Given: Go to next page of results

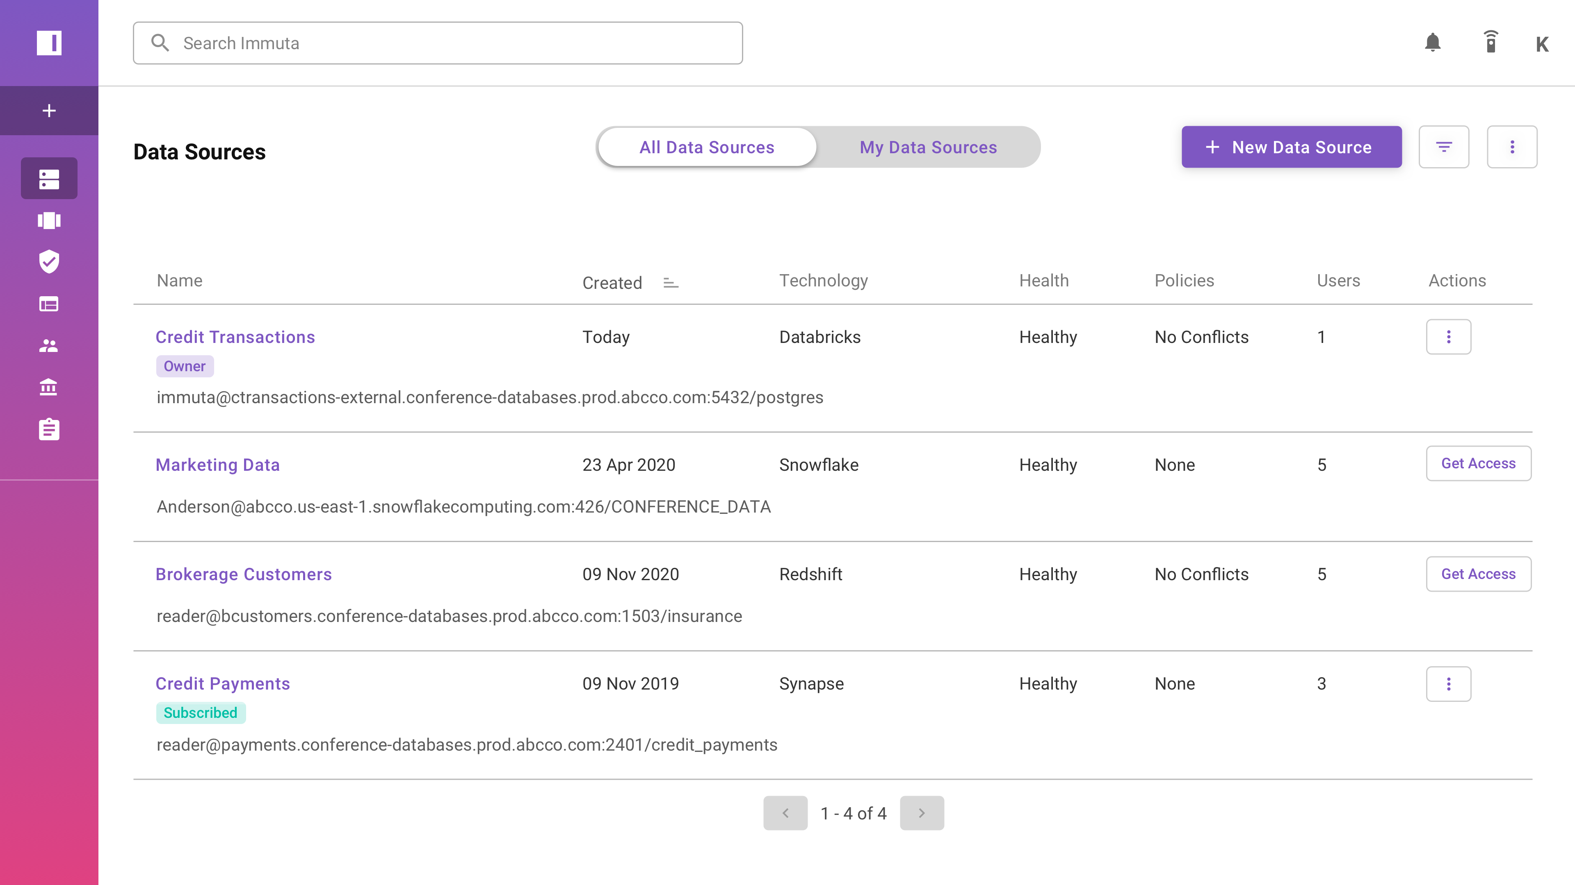Looking at the screenshot, I should pos(921,813).
